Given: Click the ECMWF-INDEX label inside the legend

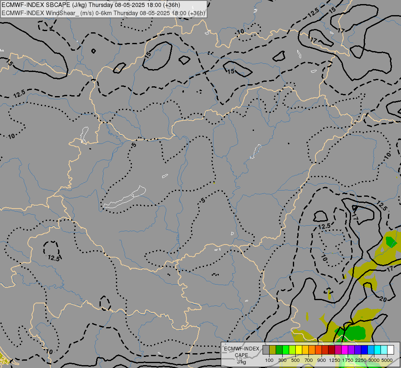Looking at the screenshot, I should [x=241, y=349].
